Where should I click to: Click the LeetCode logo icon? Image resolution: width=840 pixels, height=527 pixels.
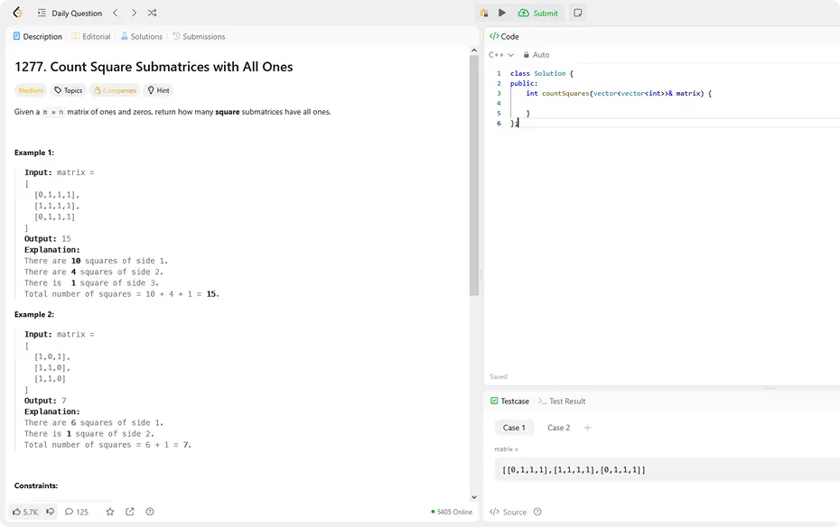pos(18,13)
